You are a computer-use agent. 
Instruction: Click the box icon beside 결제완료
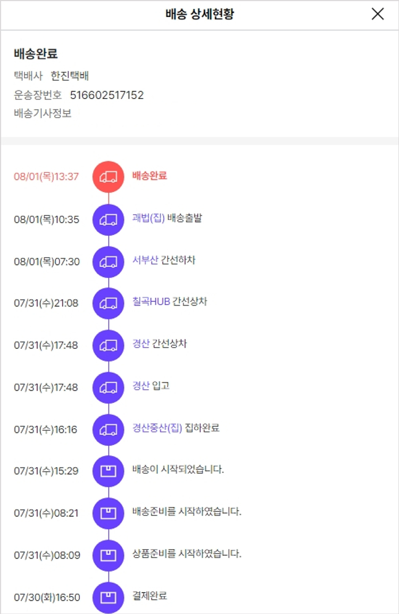pyautogui.click(x=109, y=597)
